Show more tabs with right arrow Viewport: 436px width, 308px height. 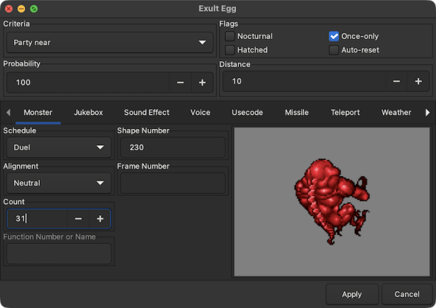point(428,112)
